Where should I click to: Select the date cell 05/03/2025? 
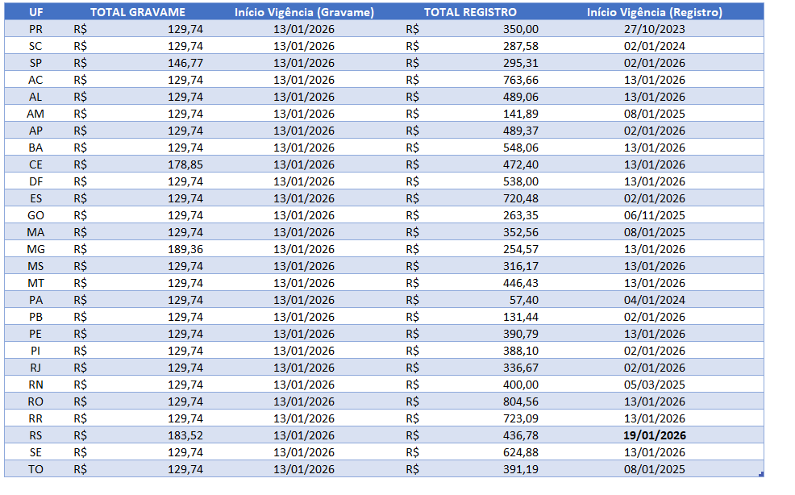[x=654, y=385]
